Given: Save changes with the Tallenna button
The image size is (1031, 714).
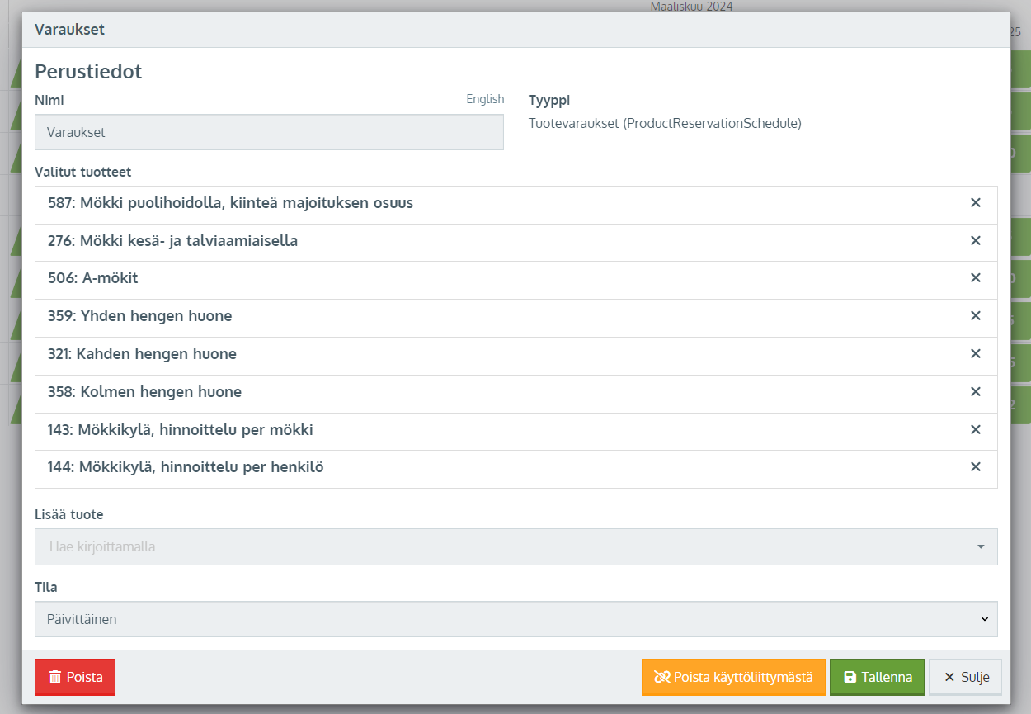Looking at the screenshot, I should click(877, 677).
